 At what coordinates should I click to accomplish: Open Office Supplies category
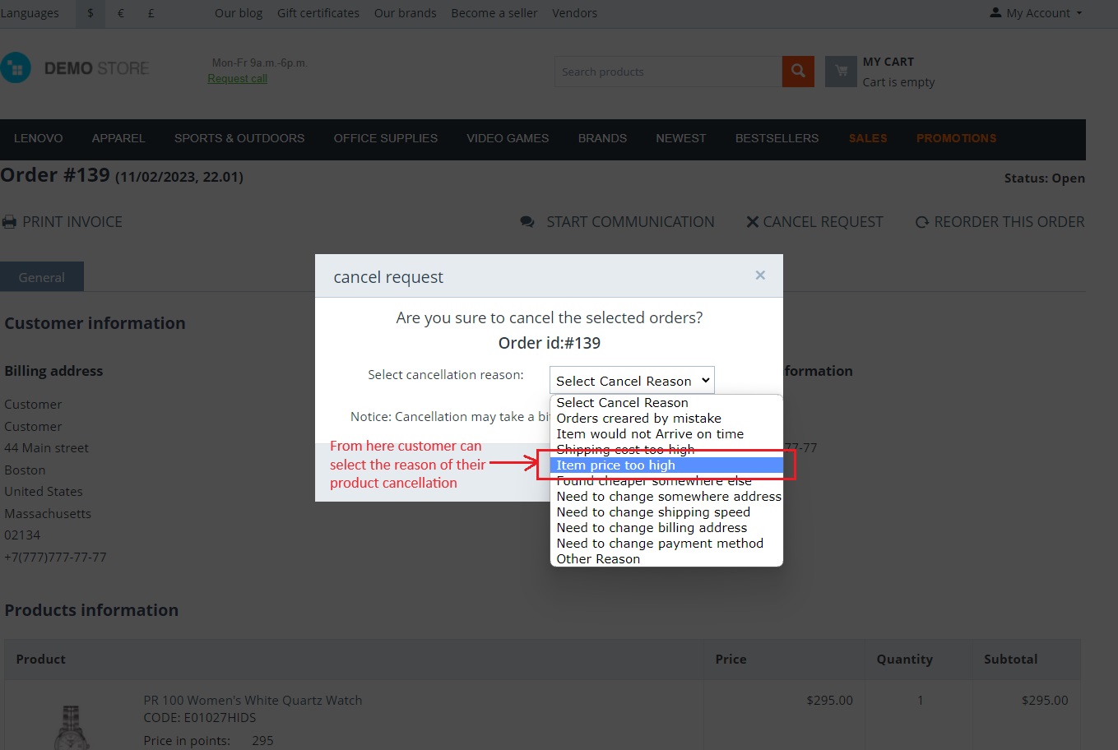click(386, 138)
